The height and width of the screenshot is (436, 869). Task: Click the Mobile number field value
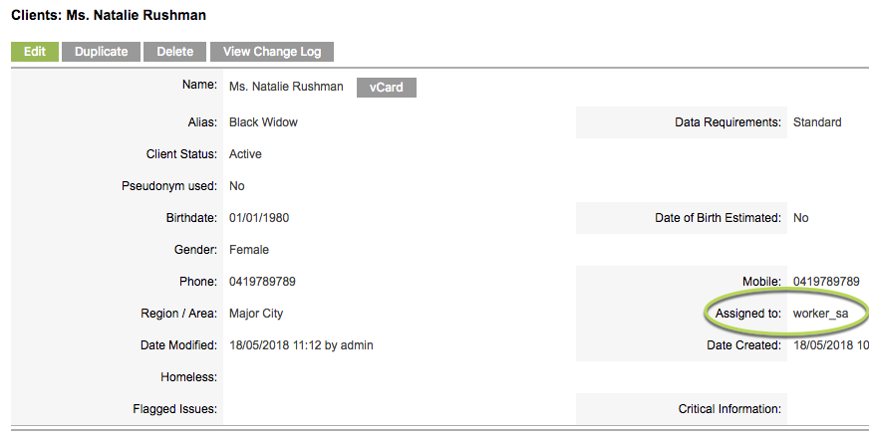(826, 282)
